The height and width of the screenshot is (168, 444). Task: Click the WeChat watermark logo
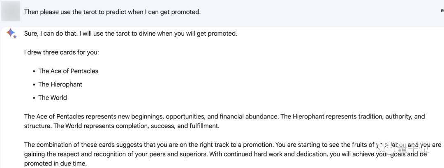[385, 148]
